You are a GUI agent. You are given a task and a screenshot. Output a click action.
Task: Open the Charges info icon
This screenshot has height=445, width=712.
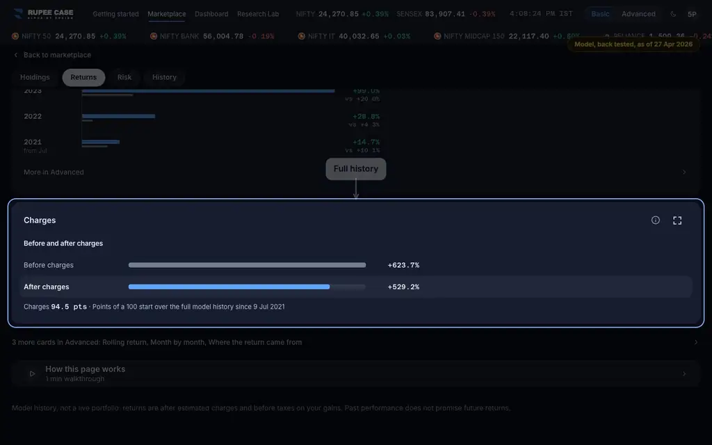(x=655, y=220)
